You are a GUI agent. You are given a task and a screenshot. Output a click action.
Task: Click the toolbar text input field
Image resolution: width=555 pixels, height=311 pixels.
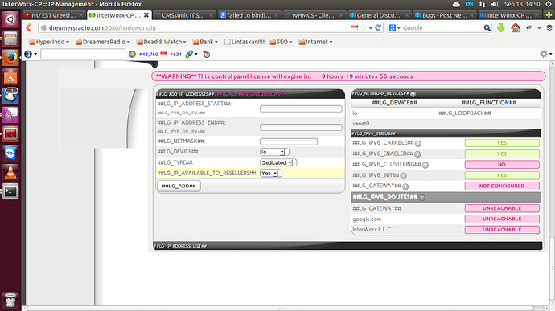pyautogui.click(x=83, y=54)
